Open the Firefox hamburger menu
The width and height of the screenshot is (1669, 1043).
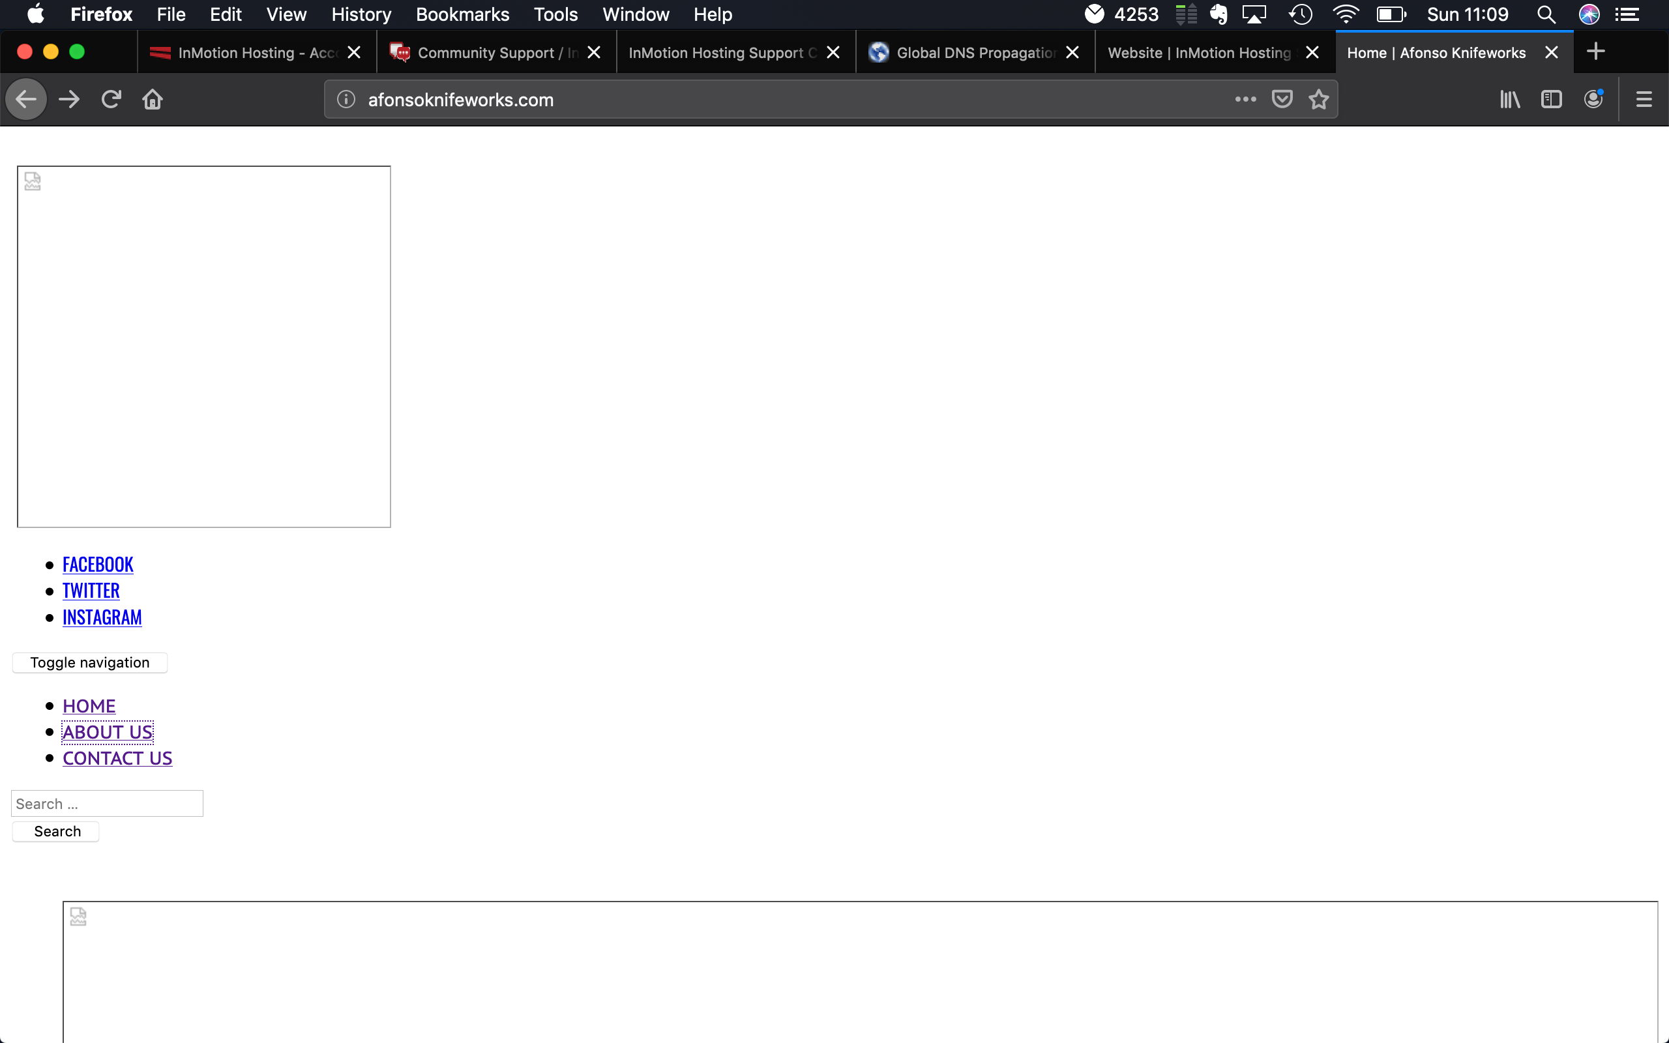(1644, 99)
